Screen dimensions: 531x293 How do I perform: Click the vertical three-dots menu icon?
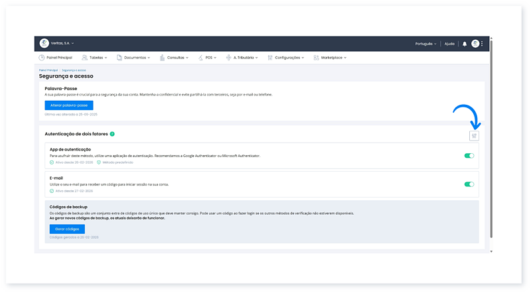click(x=483, y=44)
